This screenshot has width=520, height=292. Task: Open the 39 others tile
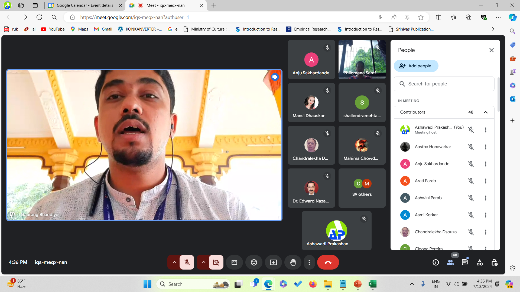click(x=362, y=188)
